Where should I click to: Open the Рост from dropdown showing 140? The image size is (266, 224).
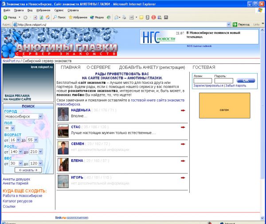(x=16, y=152)
